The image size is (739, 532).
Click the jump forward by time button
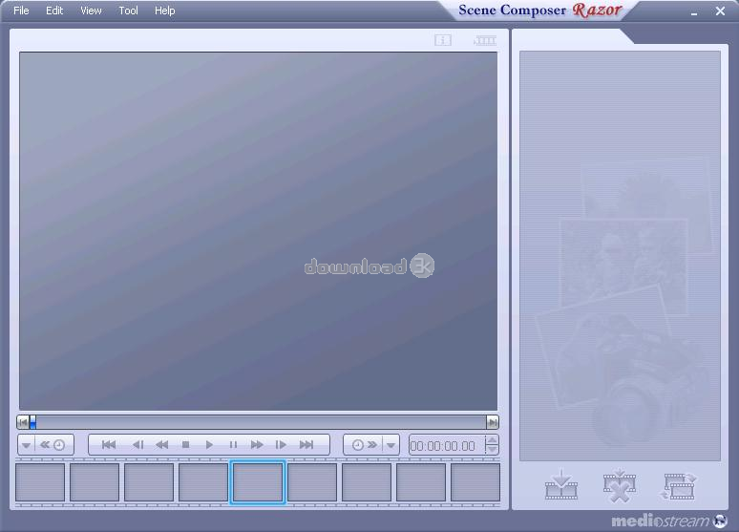[x=364, y=445]
